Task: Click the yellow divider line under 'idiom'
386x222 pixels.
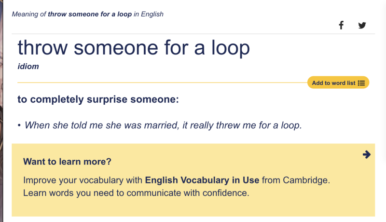Action: [x=159, y=83]
